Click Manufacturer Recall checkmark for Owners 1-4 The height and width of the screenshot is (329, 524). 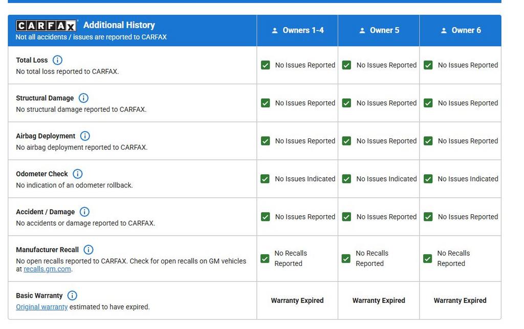tap(265, 258)
